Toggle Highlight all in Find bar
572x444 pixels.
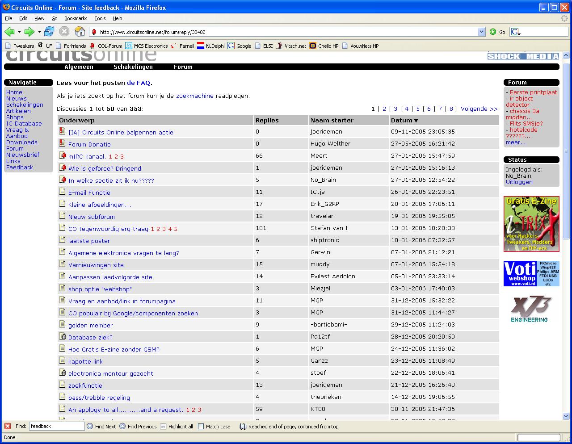pos(163,427)
